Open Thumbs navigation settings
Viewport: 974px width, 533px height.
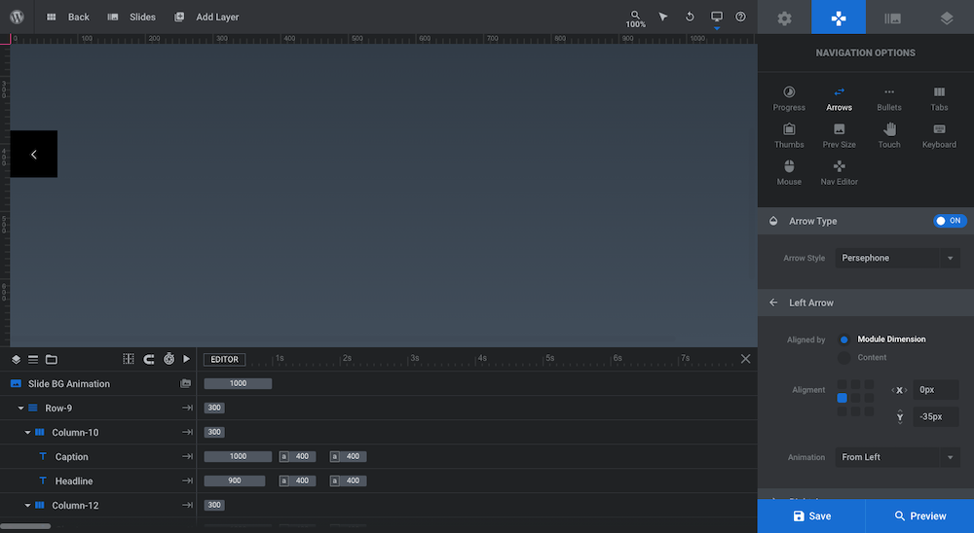click(x=789, y=136)
